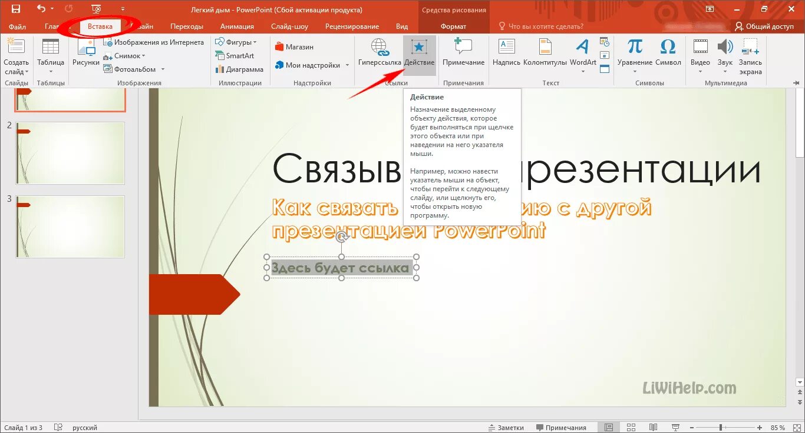Insert object icon in Текст group
The height and width of the screenshot is (433, 805).
coord(605,69)
